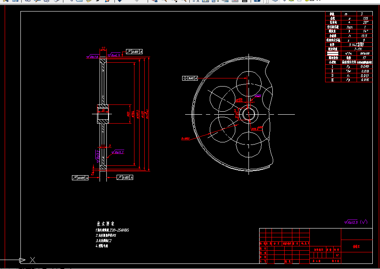Select the 'Ra12.5' general roughness note
380x269 pixels.
[351, 222]
